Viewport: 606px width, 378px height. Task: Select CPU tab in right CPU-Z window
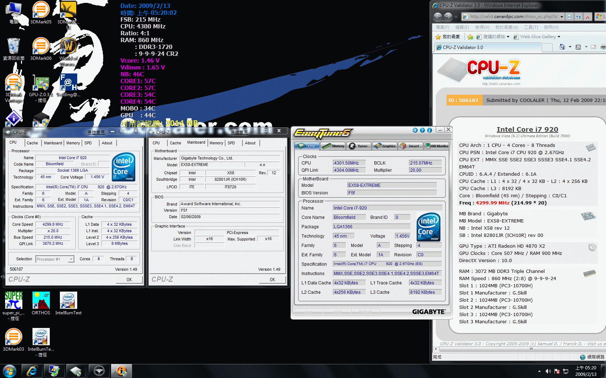(156, 143)
